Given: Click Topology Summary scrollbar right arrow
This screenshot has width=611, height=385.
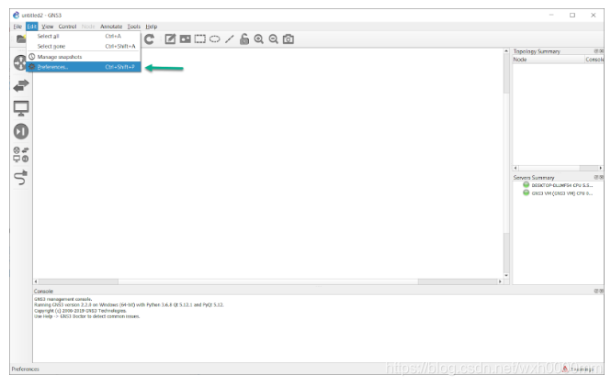Looking at the screenshot, I should tap(601, 168).
